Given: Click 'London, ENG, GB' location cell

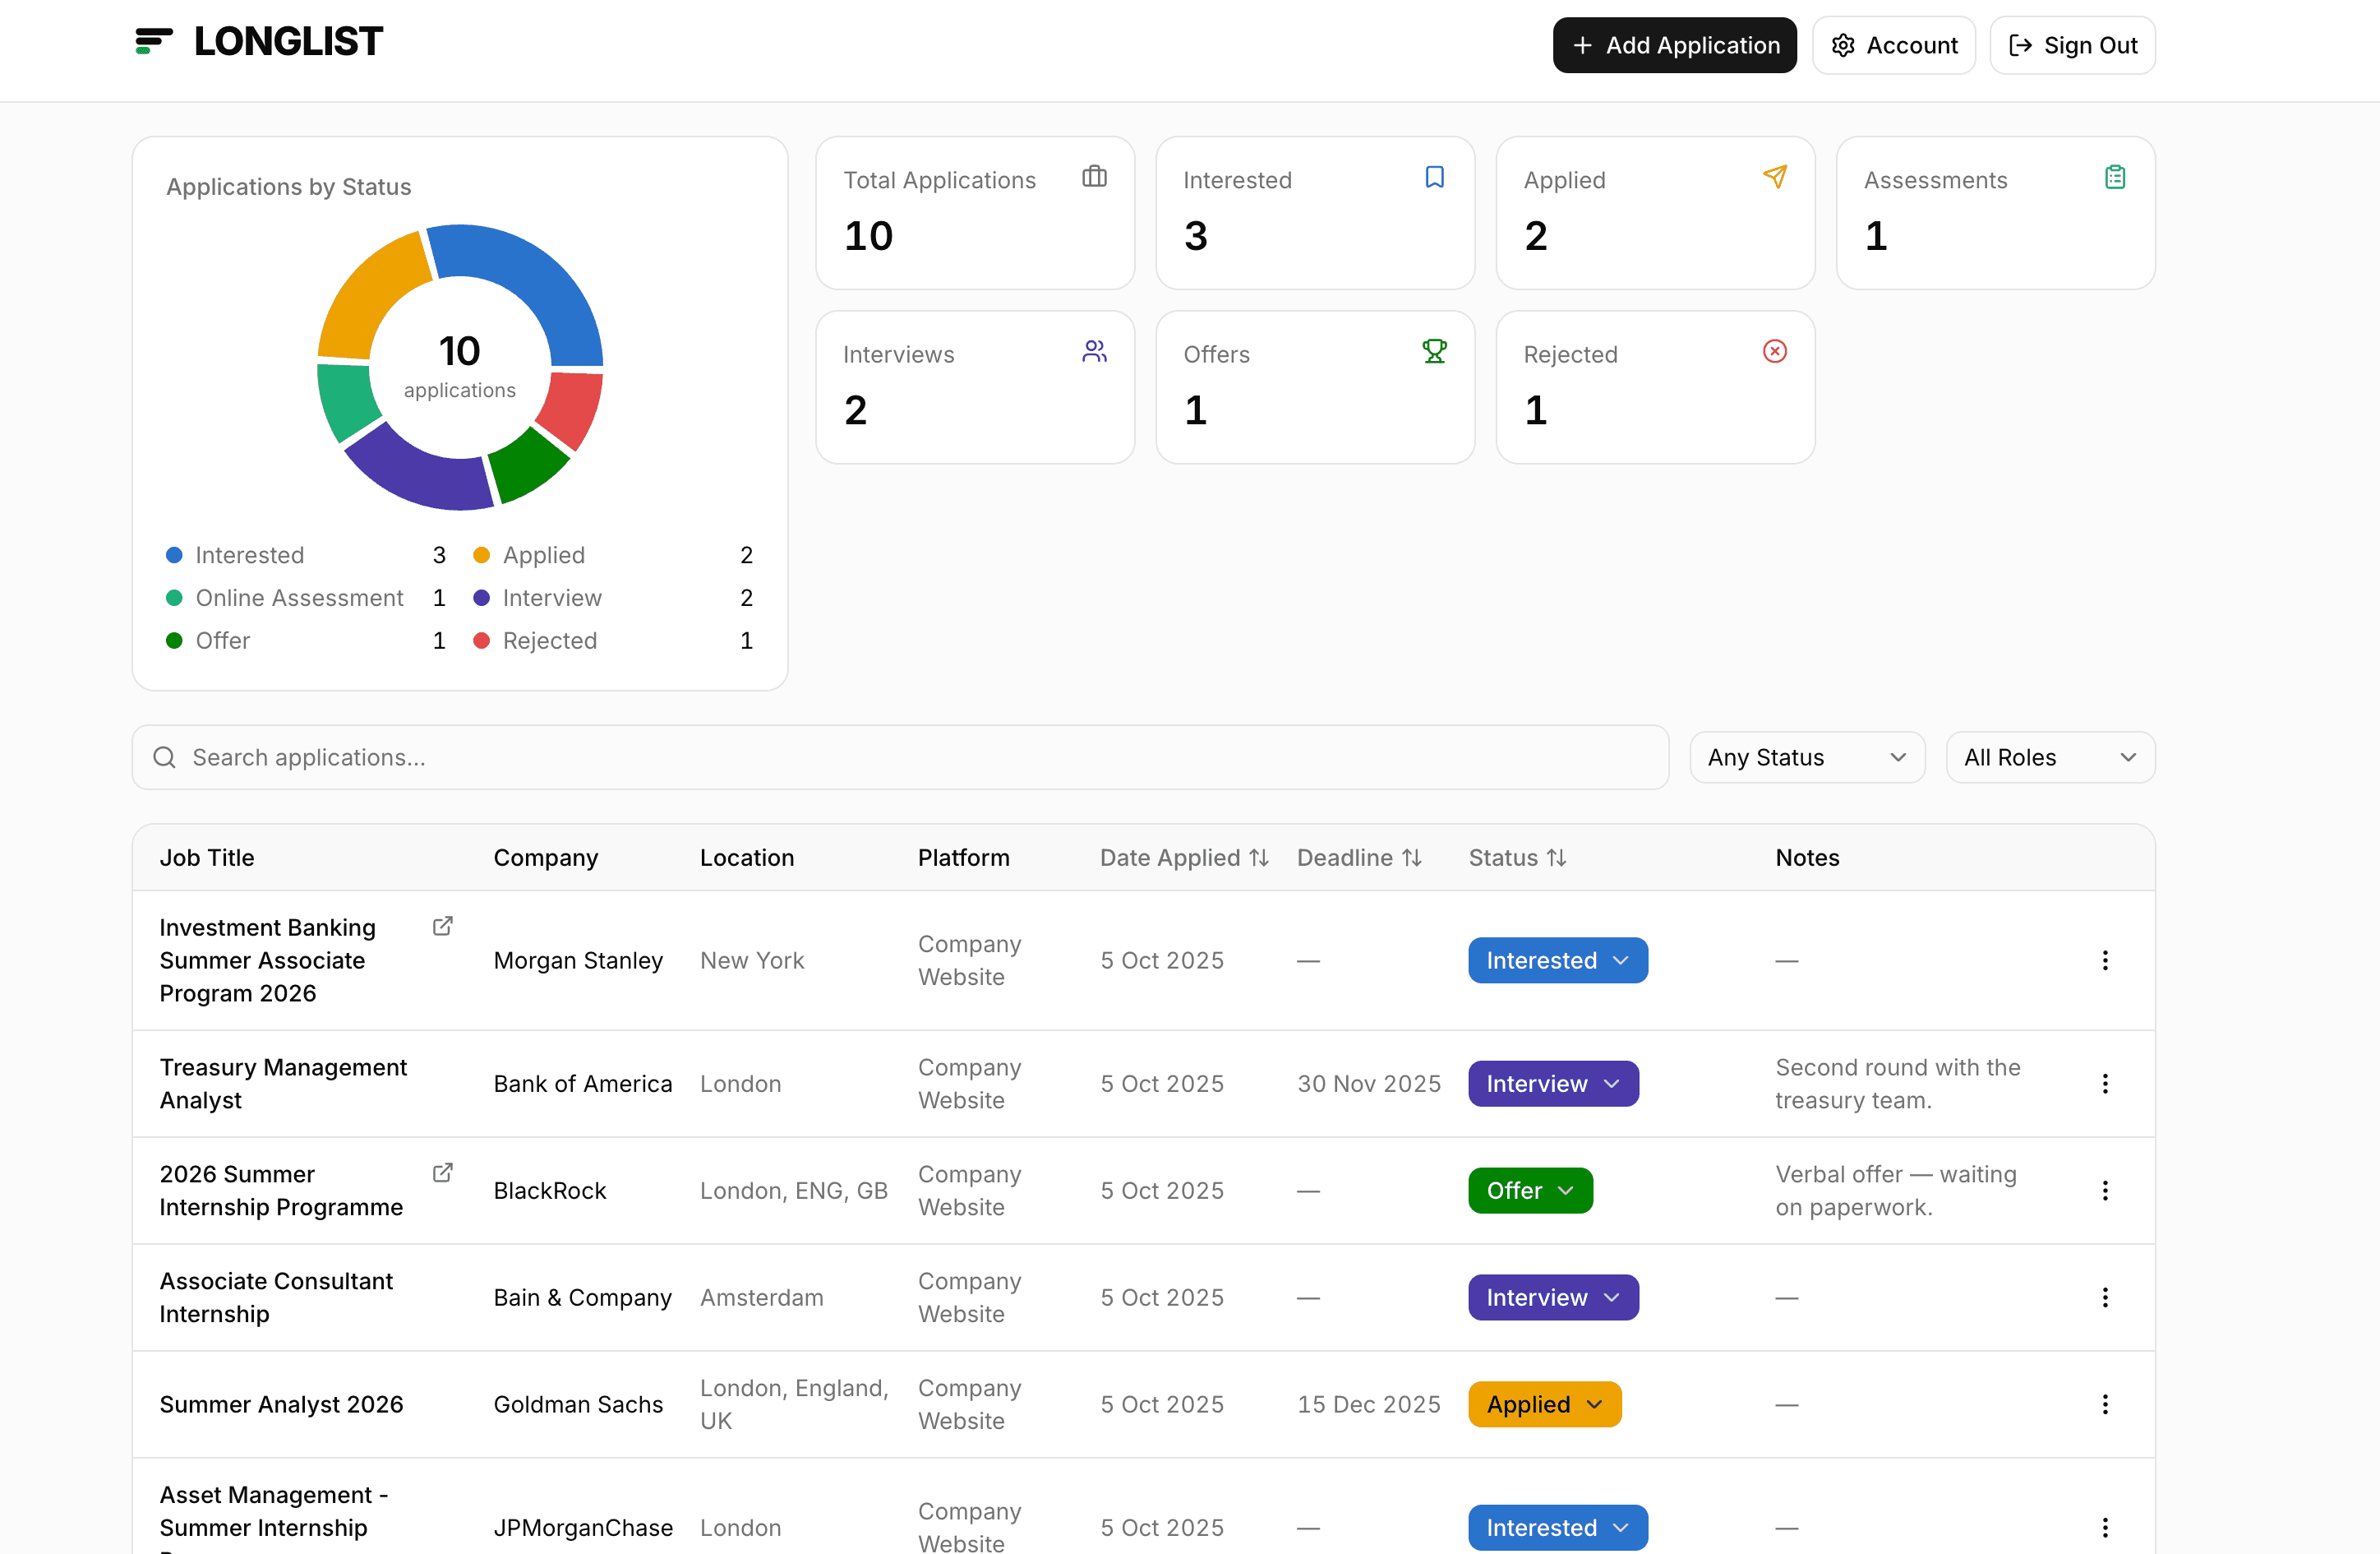Looking at the screenshot, I should click(x=794, y=1191).
